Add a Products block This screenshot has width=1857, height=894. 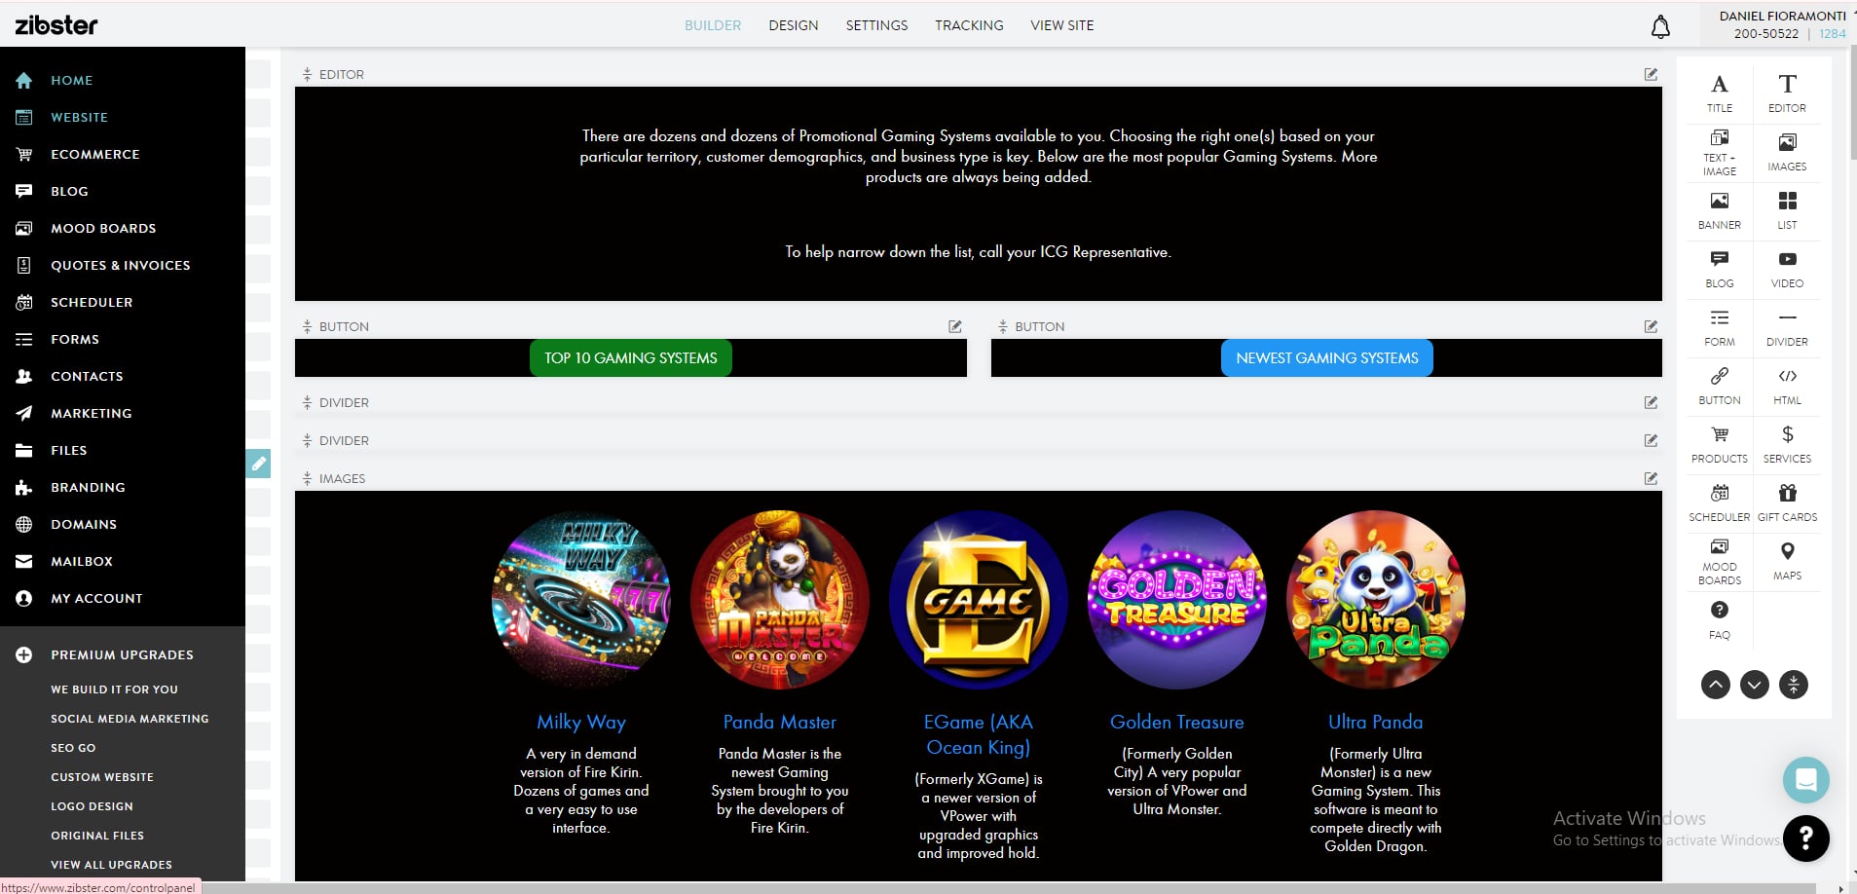(1720, 445)
